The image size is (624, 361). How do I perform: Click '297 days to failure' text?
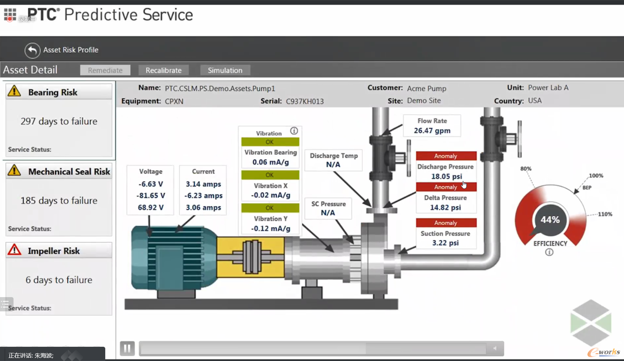59,121
